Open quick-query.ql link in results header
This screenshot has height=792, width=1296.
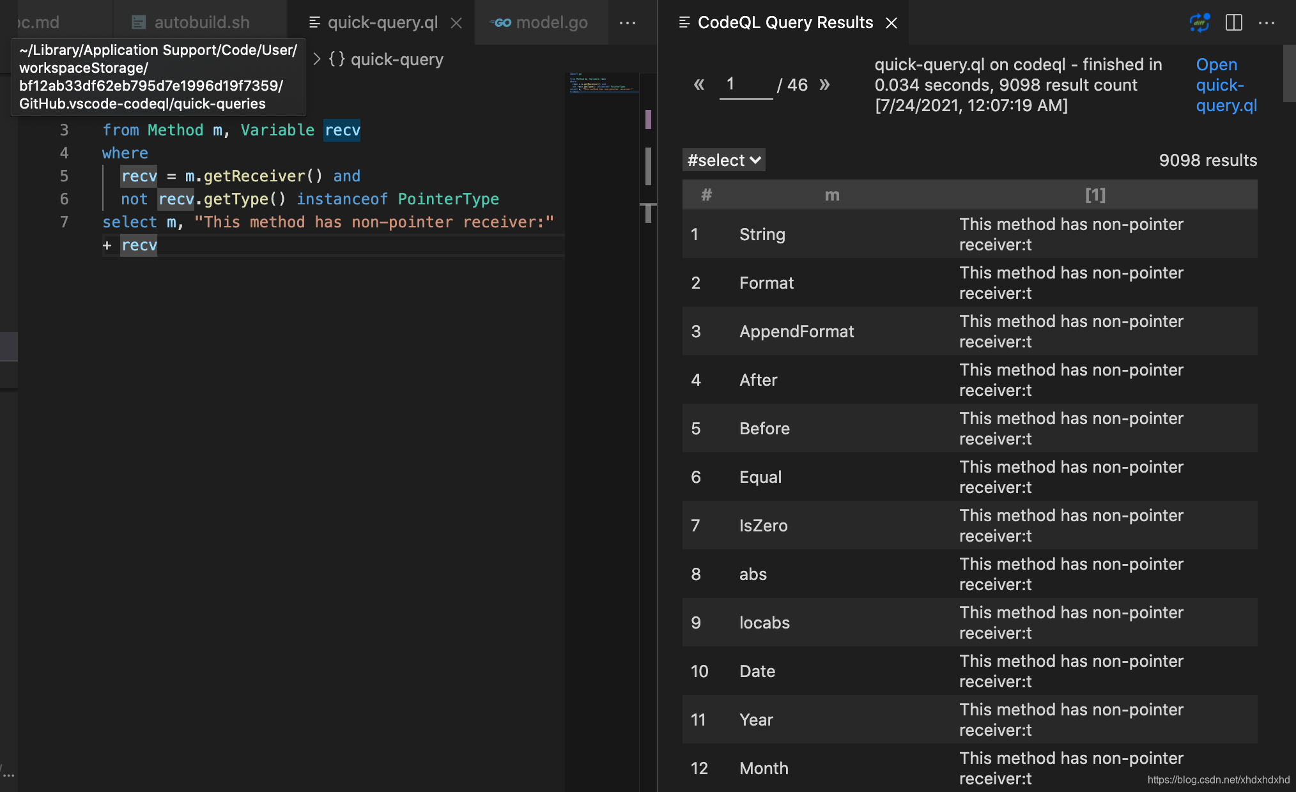pos(1226,85)
